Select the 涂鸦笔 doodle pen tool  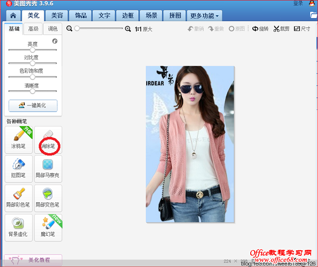[19, 139]
